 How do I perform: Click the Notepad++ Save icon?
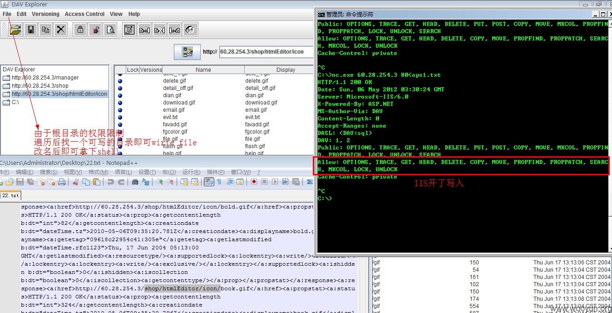click(x=20, y=182)
